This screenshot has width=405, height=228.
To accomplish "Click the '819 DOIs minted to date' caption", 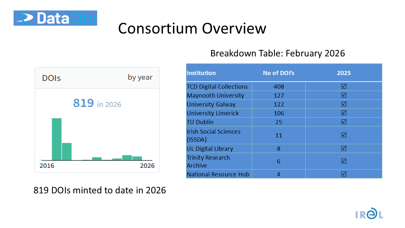I will click(100, 190).
